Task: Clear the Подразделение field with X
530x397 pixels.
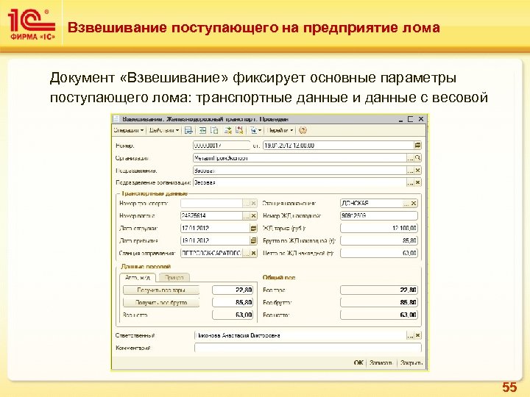Action: click(x=418, y=171)
